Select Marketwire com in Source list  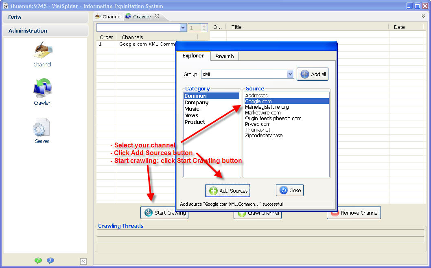(263, 113)
